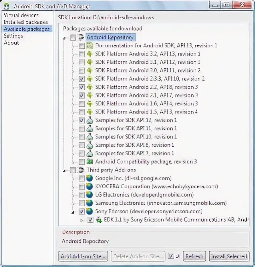Expand the Samsung Electronics row
Viewport: 255px width, 267px height.
73,204
